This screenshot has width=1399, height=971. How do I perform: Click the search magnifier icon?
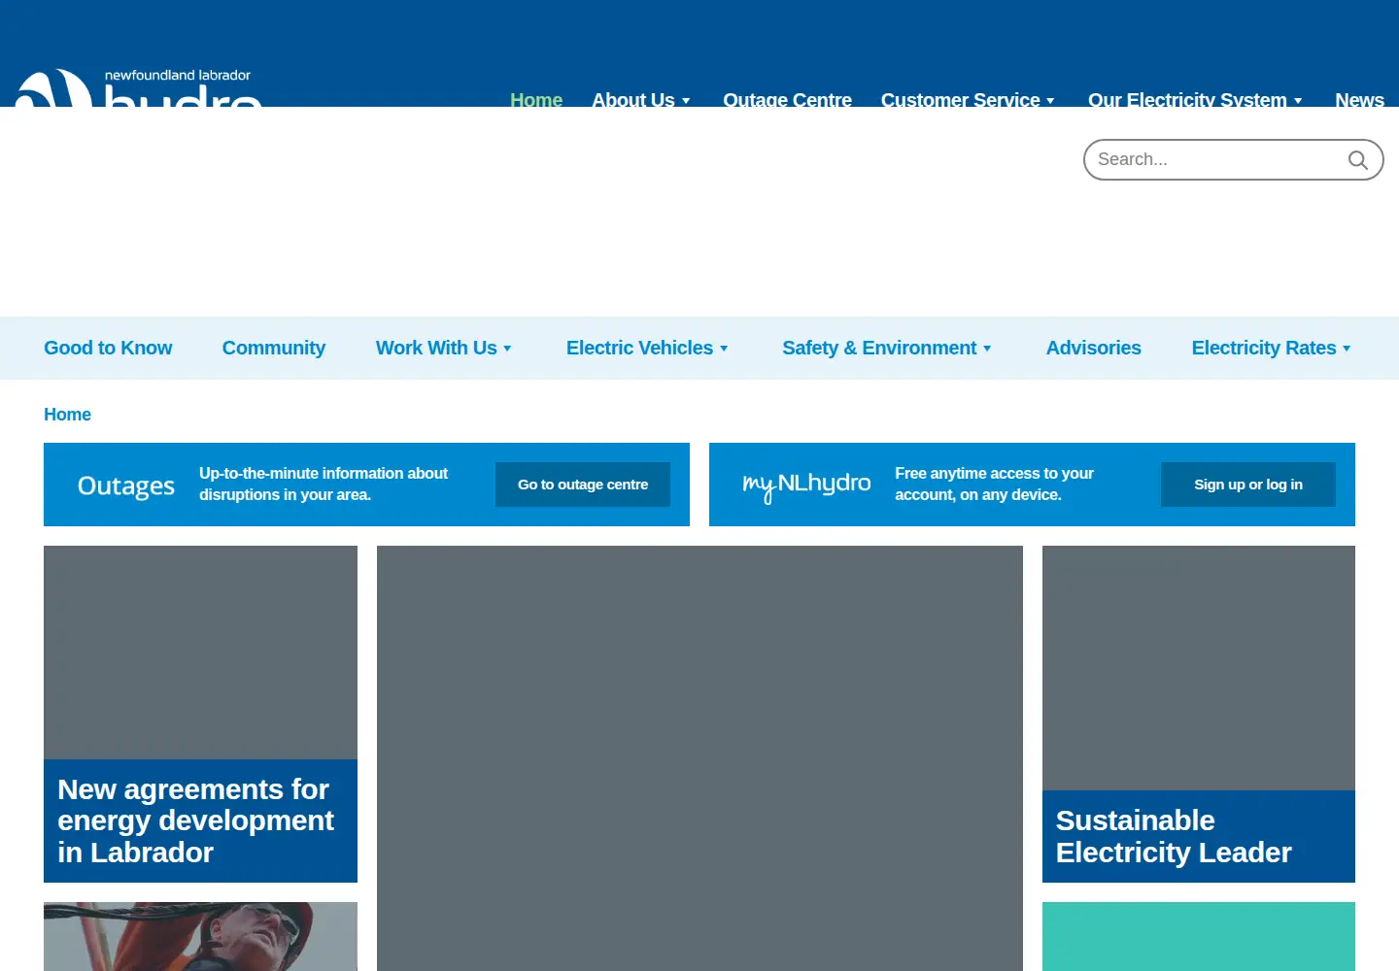(x=1357, y=160)
